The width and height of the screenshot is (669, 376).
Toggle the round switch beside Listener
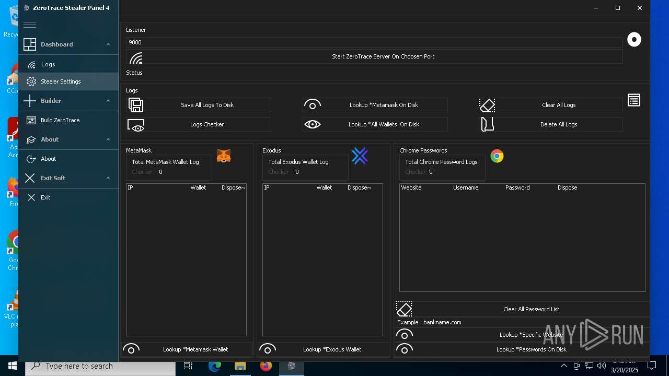tap(634, 40)
